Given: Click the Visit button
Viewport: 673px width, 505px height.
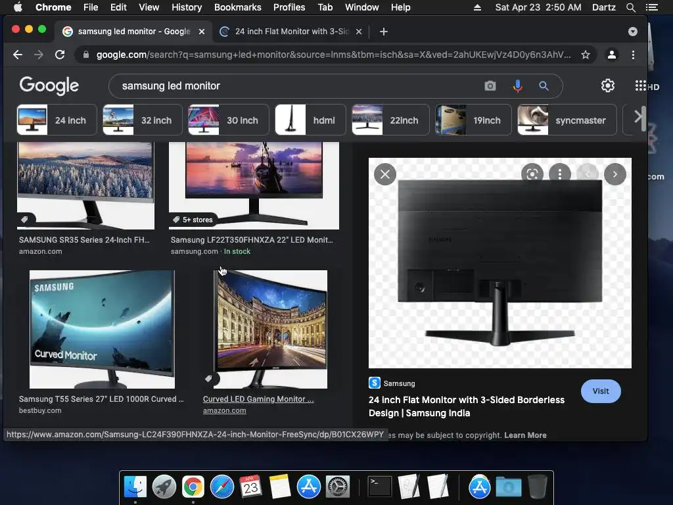Looking at the screenshot, I should tap(601, 391).
